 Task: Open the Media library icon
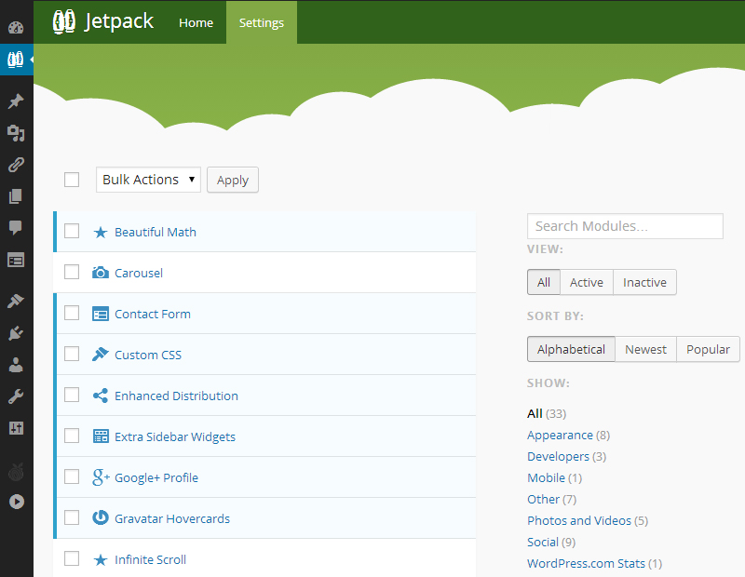point(16,133)
